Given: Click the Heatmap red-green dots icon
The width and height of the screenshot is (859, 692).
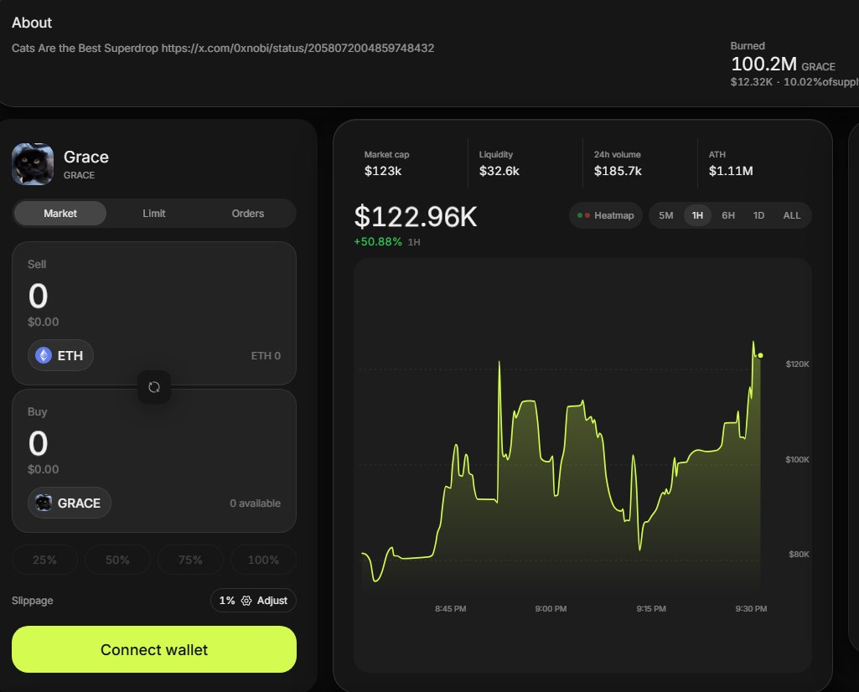Looking at the screenshot, I should [583, 215].
